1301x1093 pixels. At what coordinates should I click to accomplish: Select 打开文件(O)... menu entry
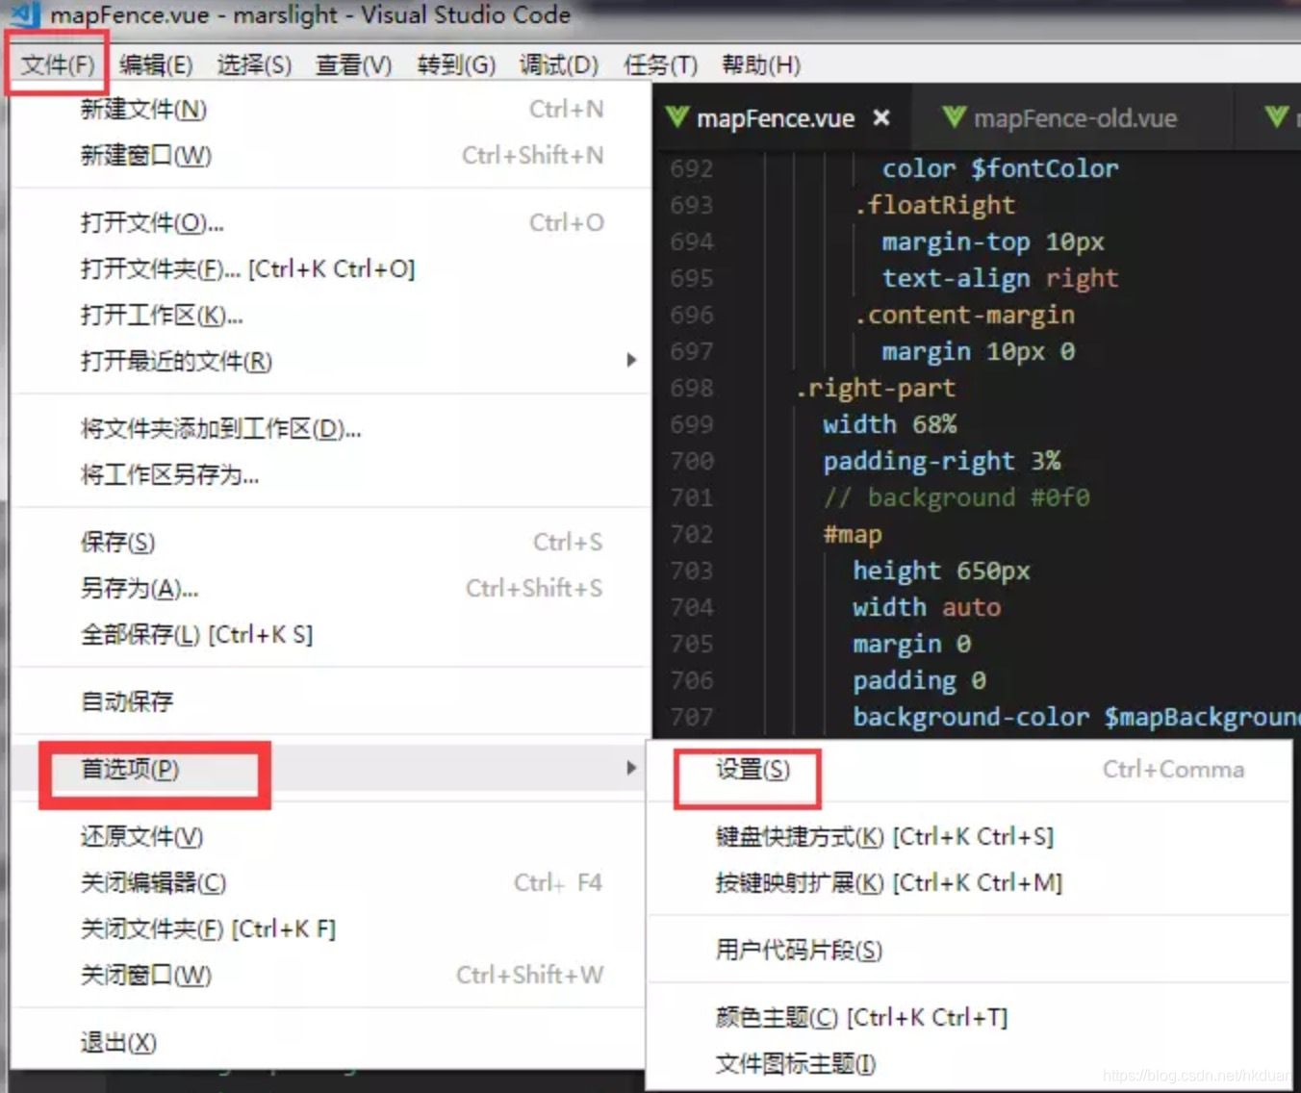click(x=330, y=223)
